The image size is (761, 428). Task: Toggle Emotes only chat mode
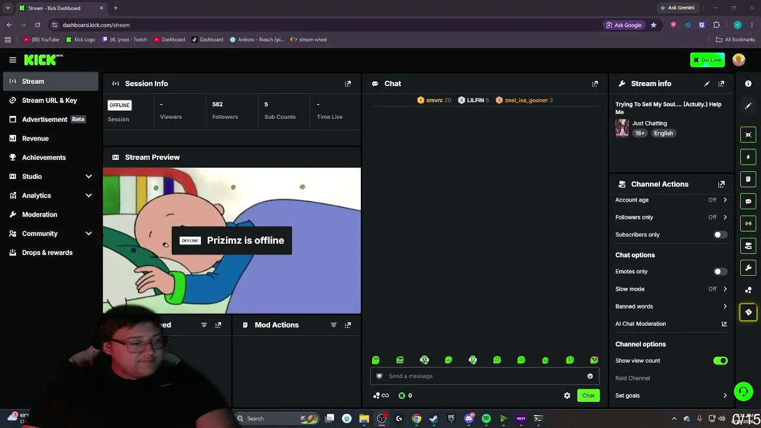click(x=720, y=272)
